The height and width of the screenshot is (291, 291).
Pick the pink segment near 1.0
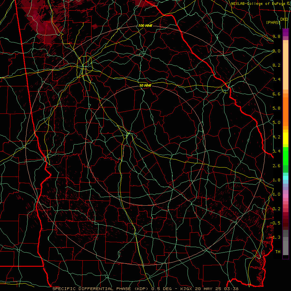286,196
